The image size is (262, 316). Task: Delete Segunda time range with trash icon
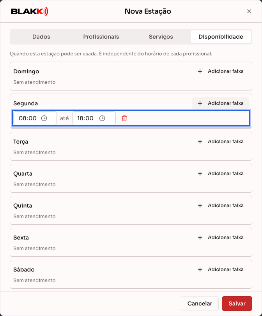pos(124,118)
